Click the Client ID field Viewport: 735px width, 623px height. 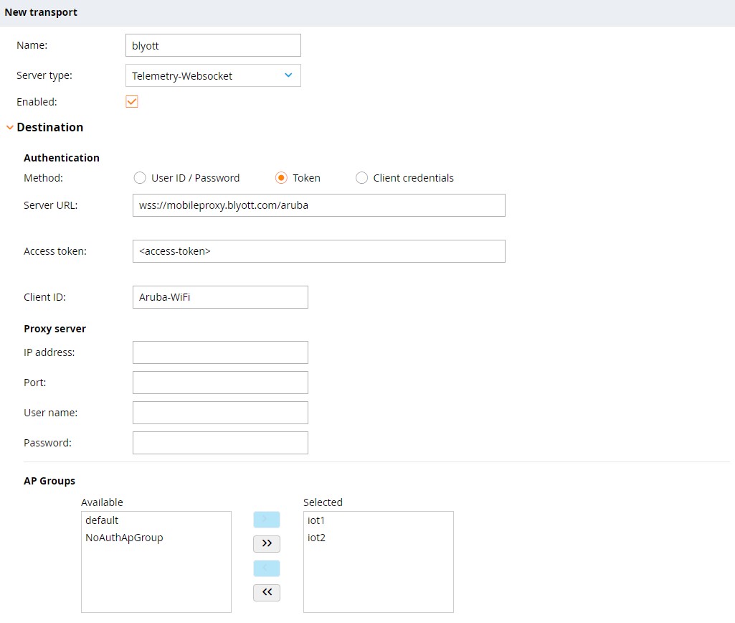click(219, 296)
